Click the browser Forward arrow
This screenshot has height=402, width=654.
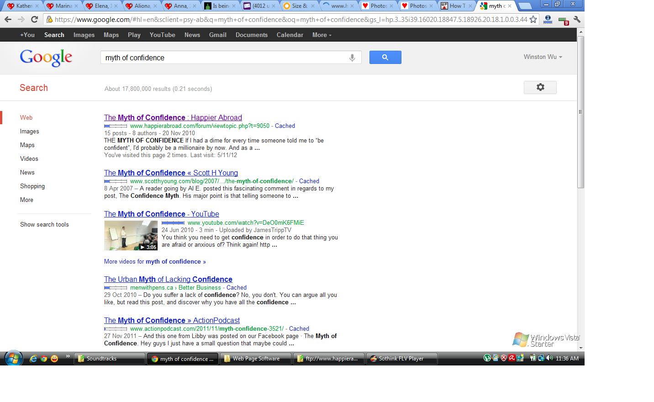click(21, 19)
